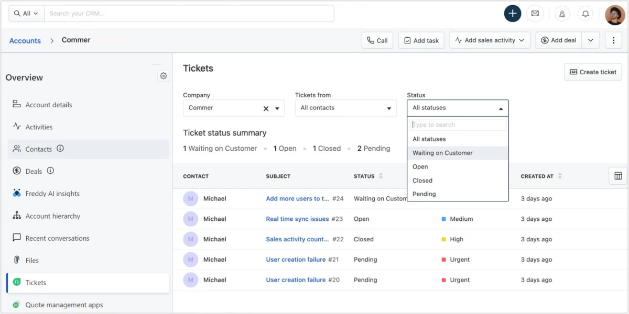Click the rocket icon in header
This screenshot has width=629, height=314.
[x=562, y=14]
